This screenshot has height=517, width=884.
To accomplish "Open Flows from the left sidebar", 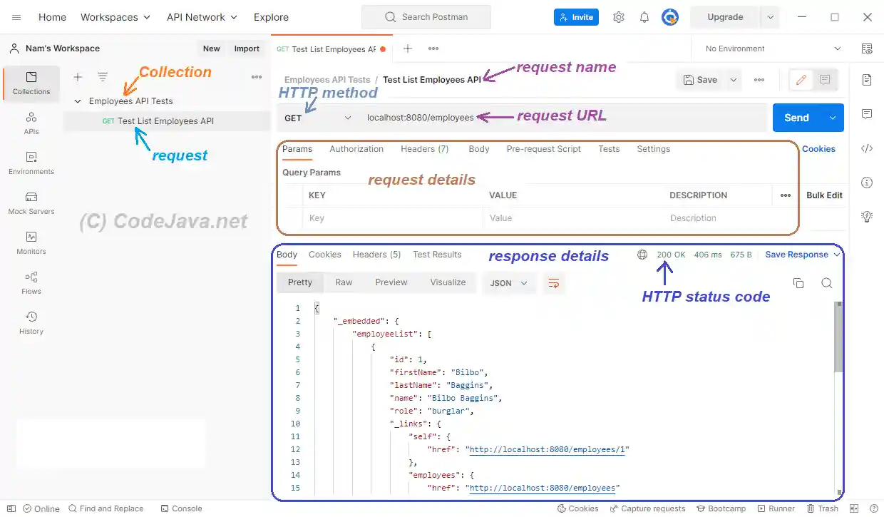I will pos(31,283).
